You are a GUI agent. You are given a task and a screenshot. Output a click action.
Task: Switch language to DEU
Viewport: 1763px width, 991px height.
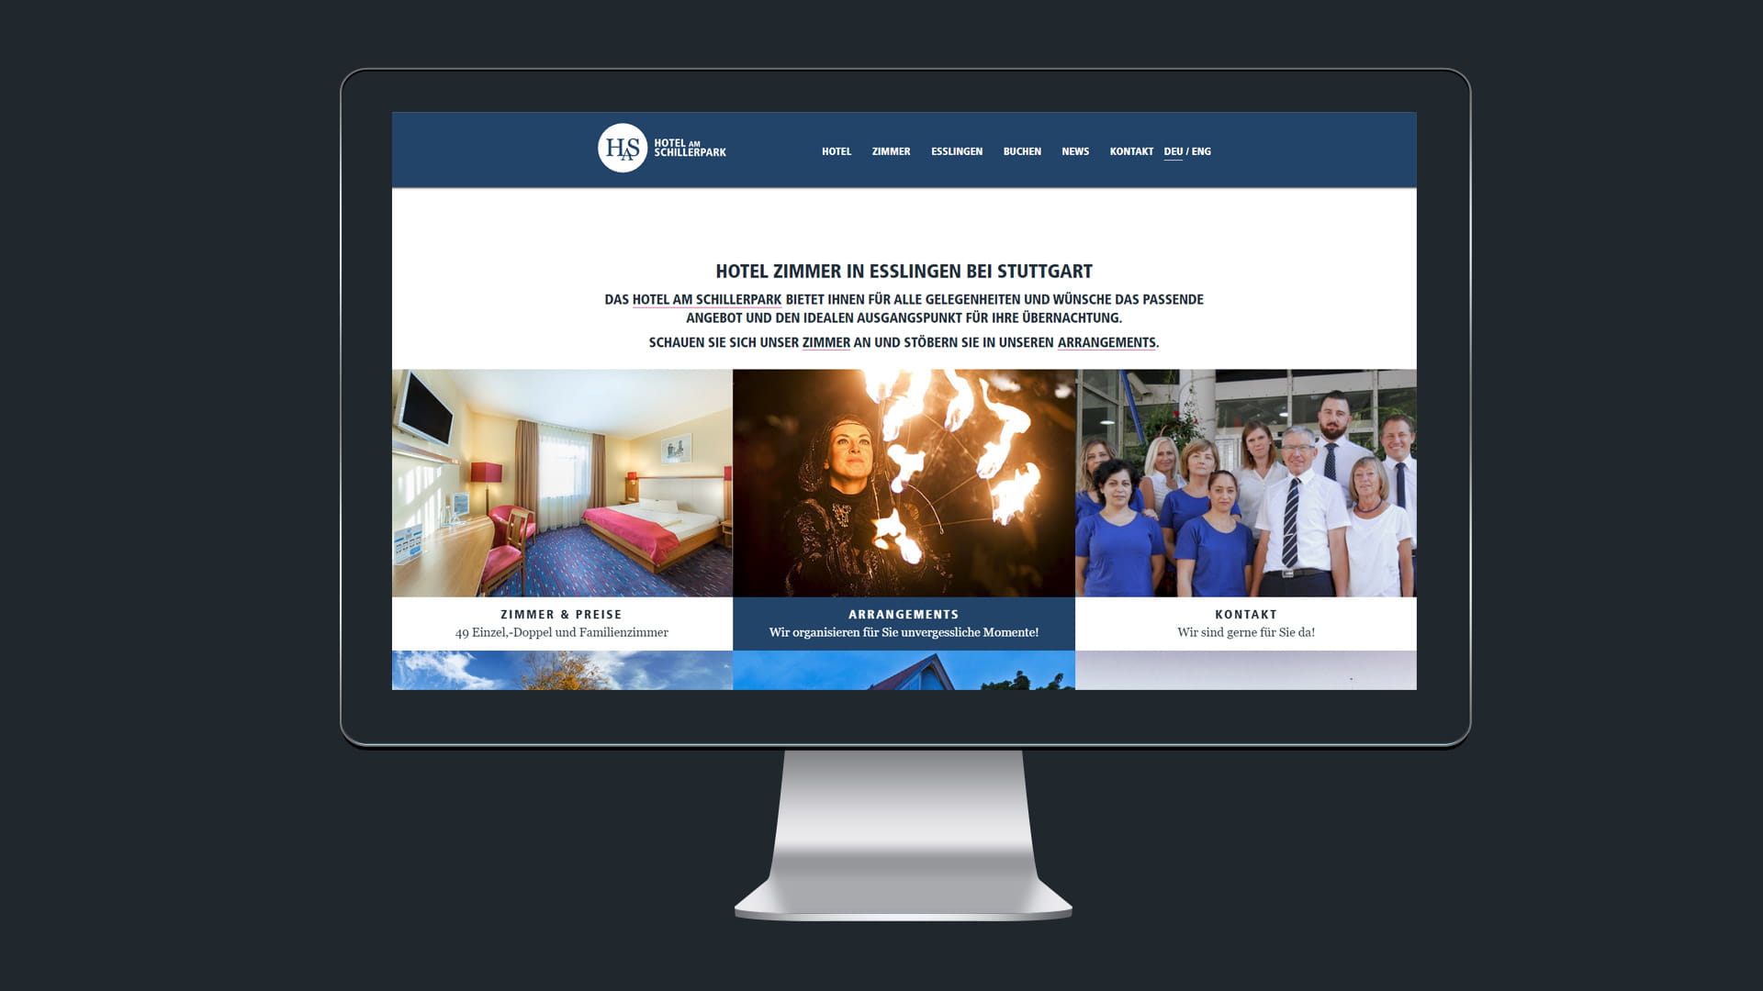click(1173, 151)
